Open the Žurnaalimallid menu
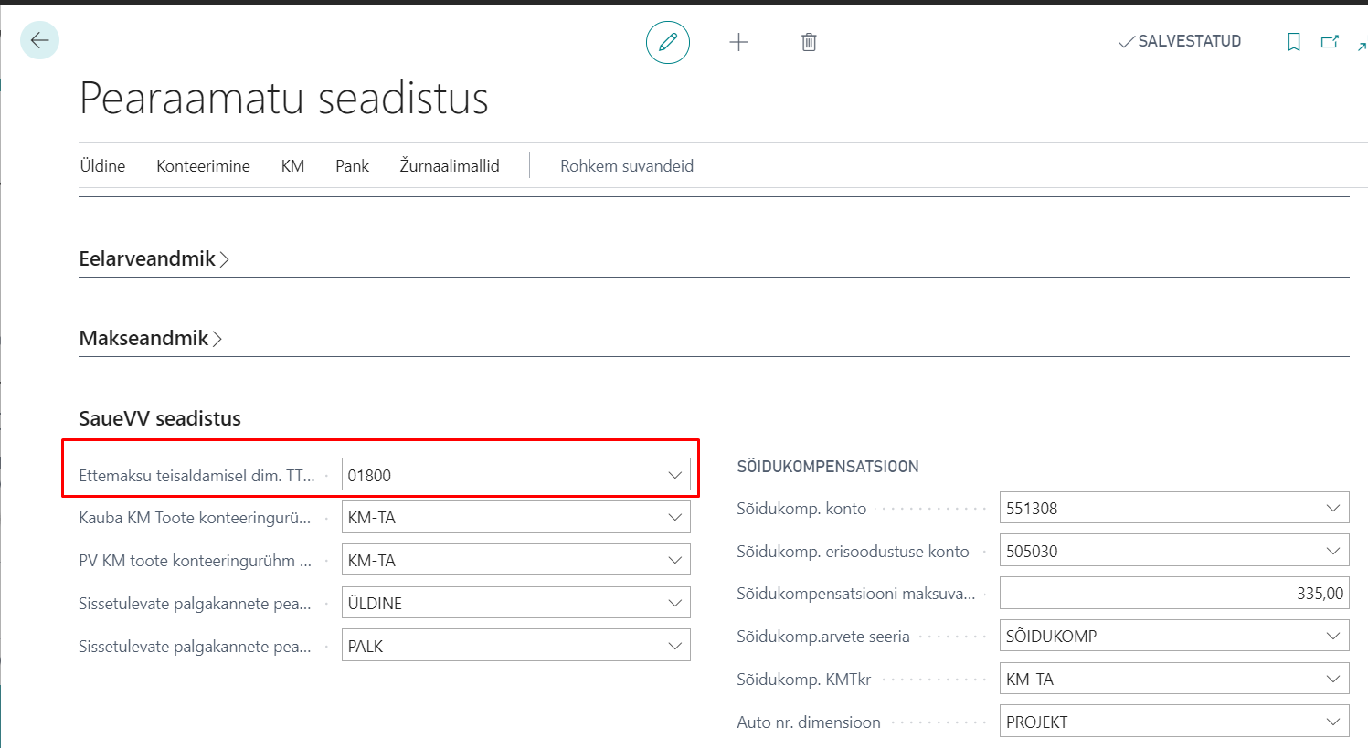The width and height of the screenshot is (1368, 748). (x=450, y=166)
